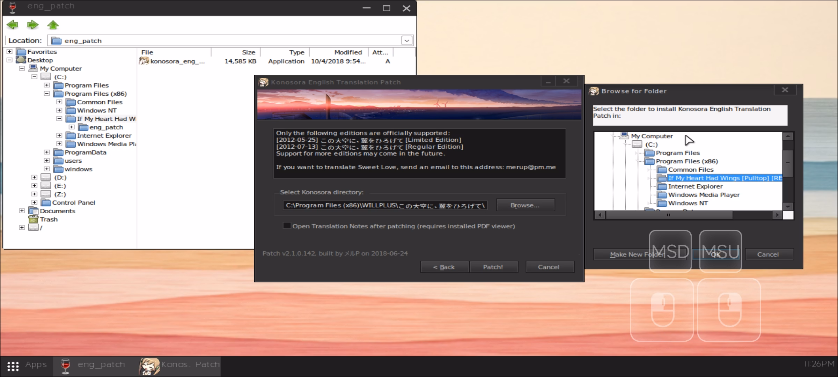Expand the Favorites tree node
This screenshot has height=377, width=838.
point(9,52)
